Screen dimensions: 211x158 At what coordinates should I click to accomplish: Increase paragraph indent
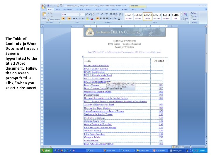tap(114, 14)
